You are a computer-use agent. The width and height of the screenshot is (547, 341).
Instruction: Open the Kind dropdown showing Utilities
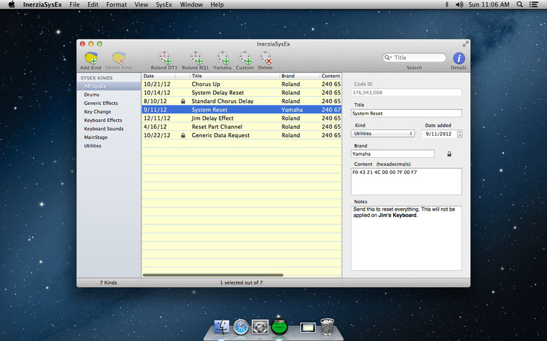[x=382, y=134]
